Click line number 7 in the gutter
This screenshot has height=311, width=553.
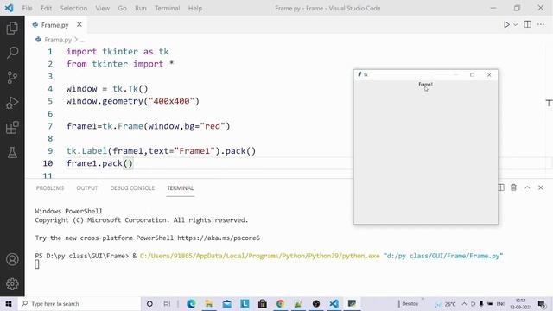(x=50, y=126)
